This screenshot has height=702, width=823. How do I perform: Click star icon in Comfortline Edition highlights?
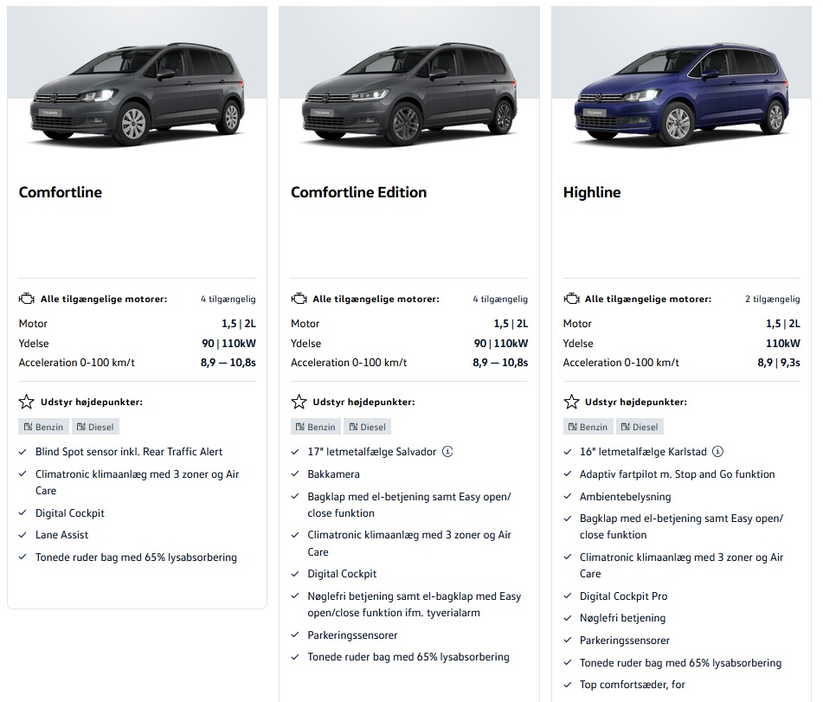point(299,402)
